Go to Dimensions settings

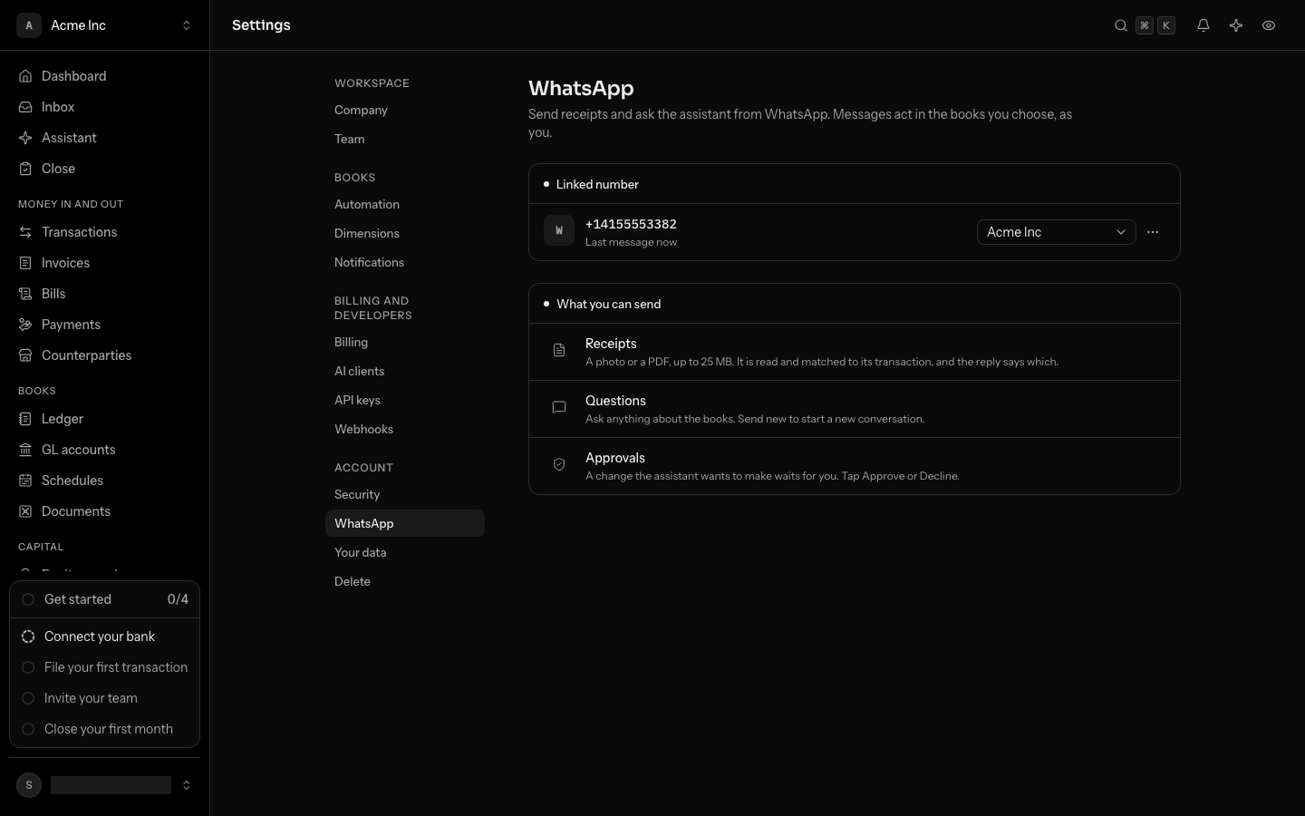(404, 233)
